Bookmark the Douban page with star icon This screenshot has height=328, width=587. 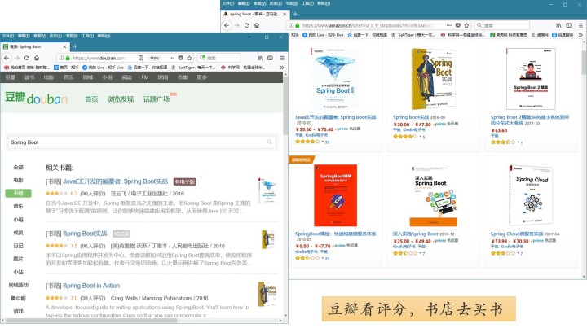(x=189, y=59)
